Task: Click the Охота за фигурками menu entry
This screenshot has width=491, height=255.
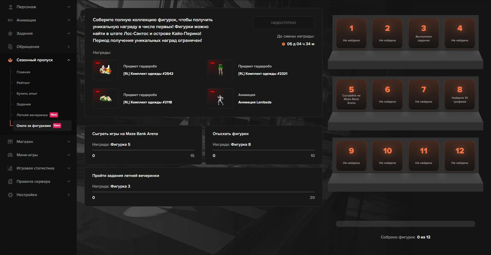Action: 34,126
